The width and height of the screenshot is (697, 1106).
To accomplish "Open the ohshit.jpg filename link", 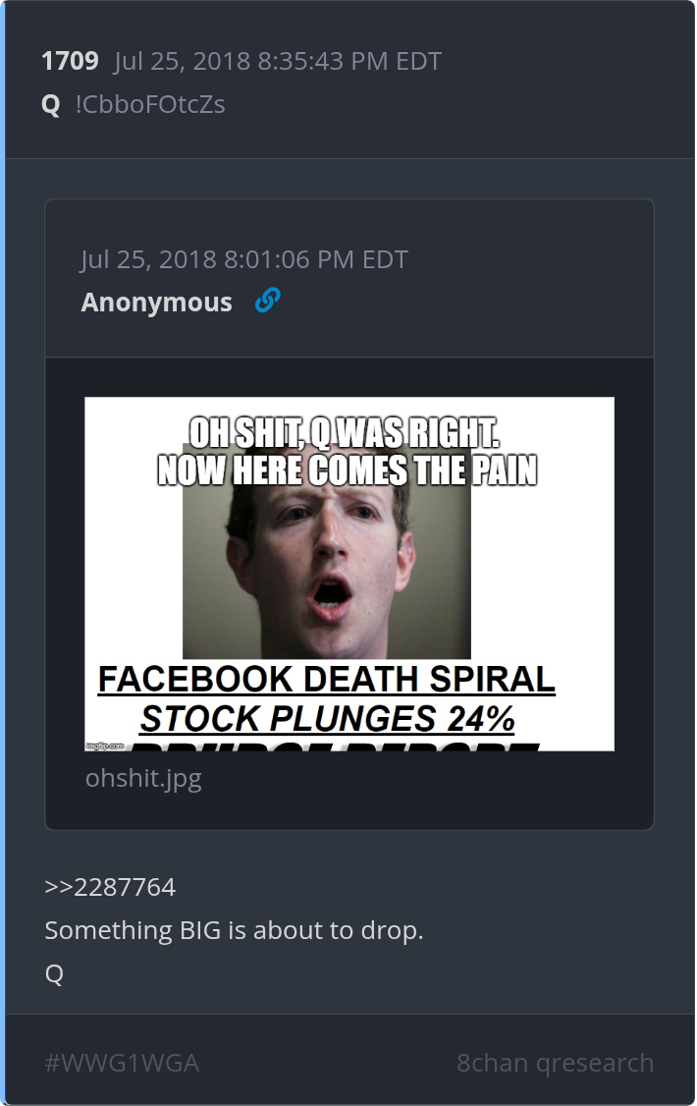I will coord(143,778).
